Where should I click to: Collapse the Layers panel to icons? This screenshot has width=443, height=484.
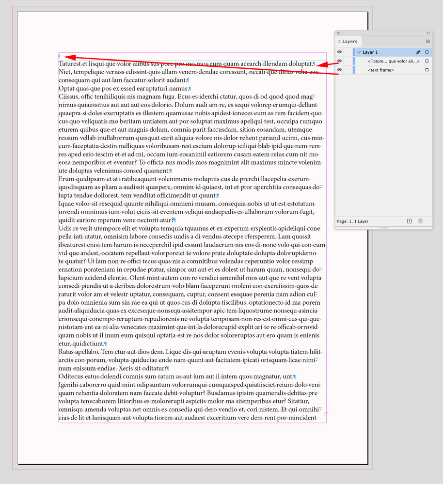428,33
